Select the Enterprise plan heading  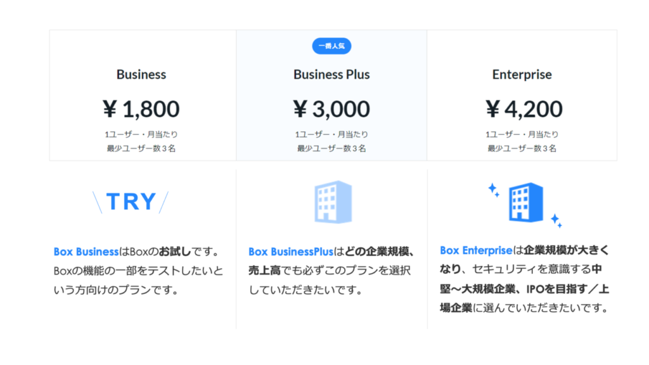(522, 75)
